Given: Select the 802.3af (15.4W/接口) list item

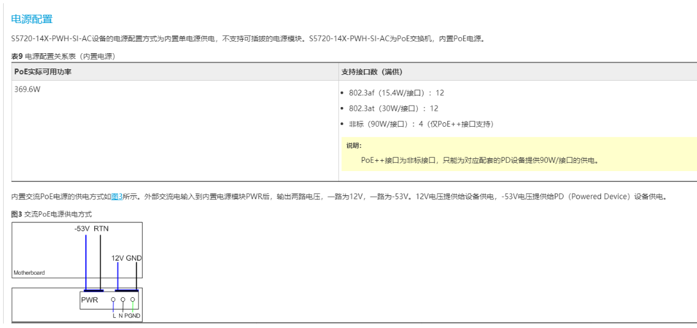Looking at the screenshot, I should pyautogui.click(x=396, y=93).
